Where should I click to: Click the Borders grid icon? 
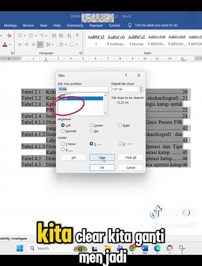72,45
